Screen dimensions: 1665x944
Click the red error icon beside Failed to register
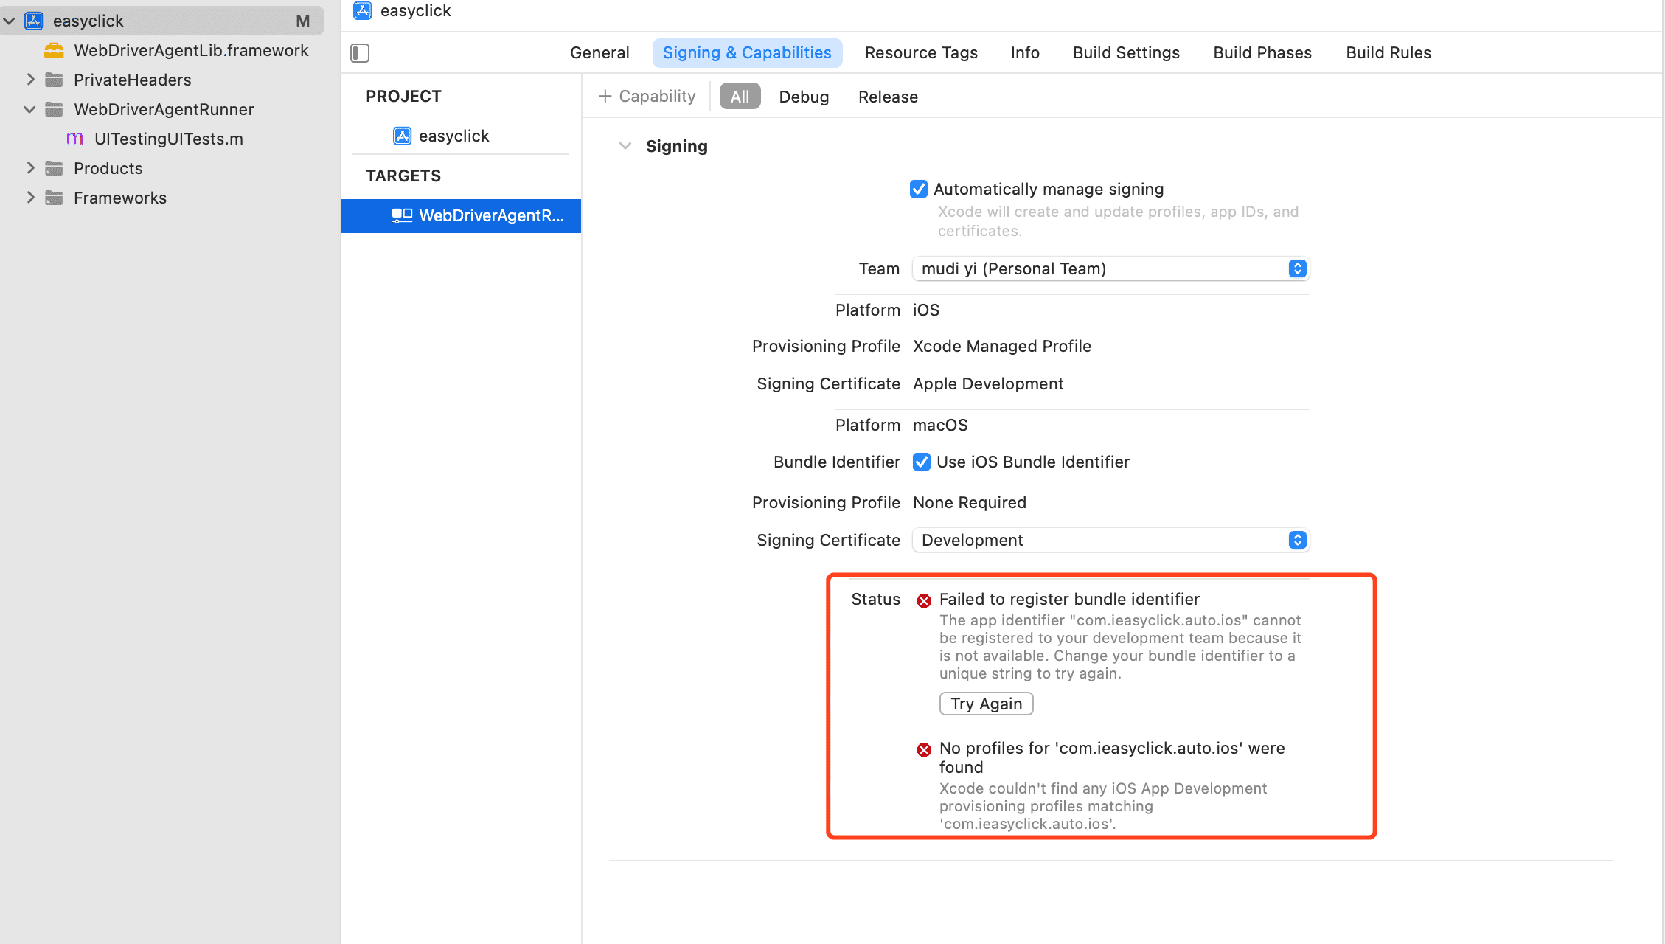point(923,600)
